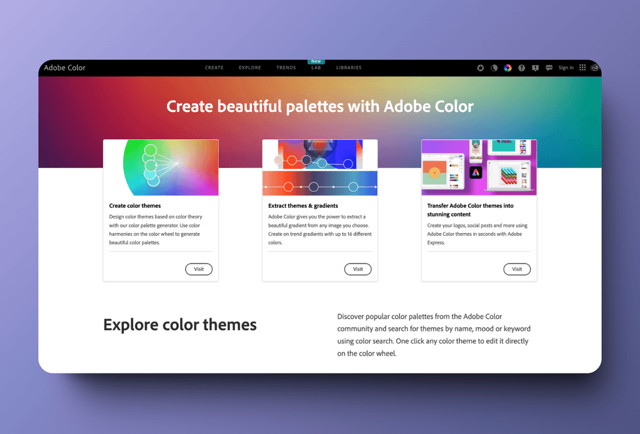Visit the Create color themes page
640x434 pixels.
199,269
